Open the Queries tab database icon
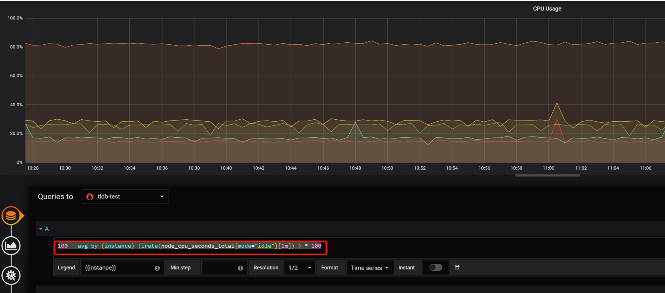Screen dimensions: 665x293 point(11,216)
